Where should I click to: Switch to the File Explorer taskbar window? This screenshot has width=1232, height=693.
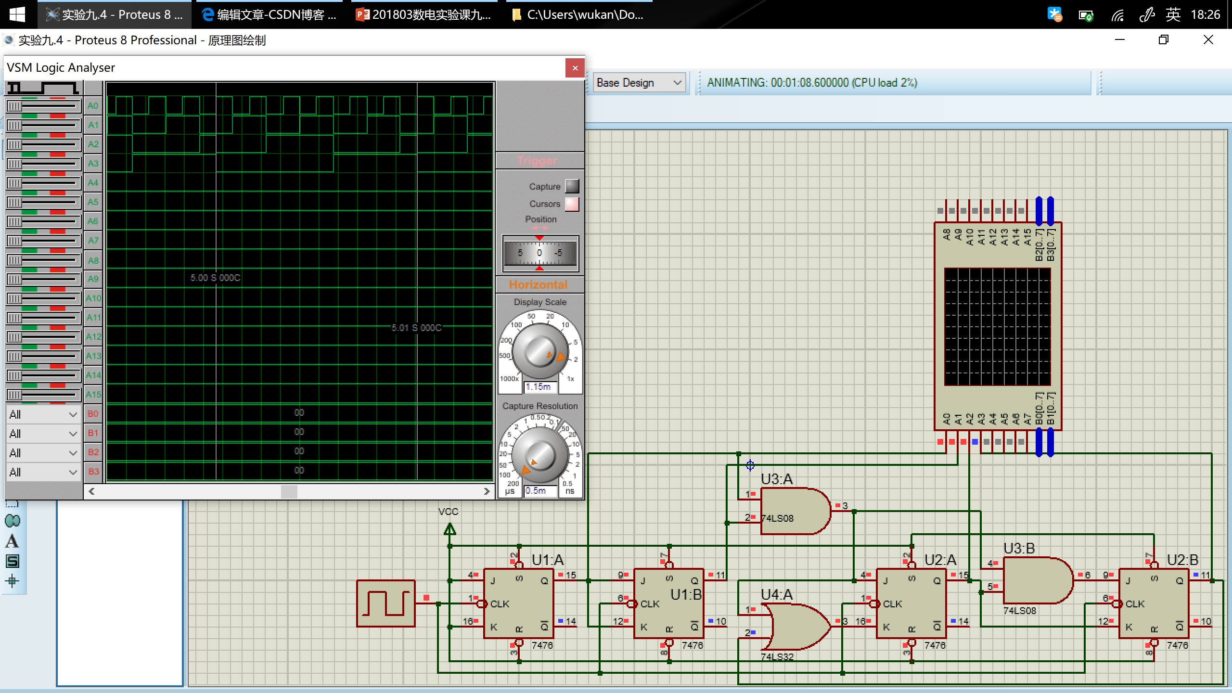click(x=578, y=14)
